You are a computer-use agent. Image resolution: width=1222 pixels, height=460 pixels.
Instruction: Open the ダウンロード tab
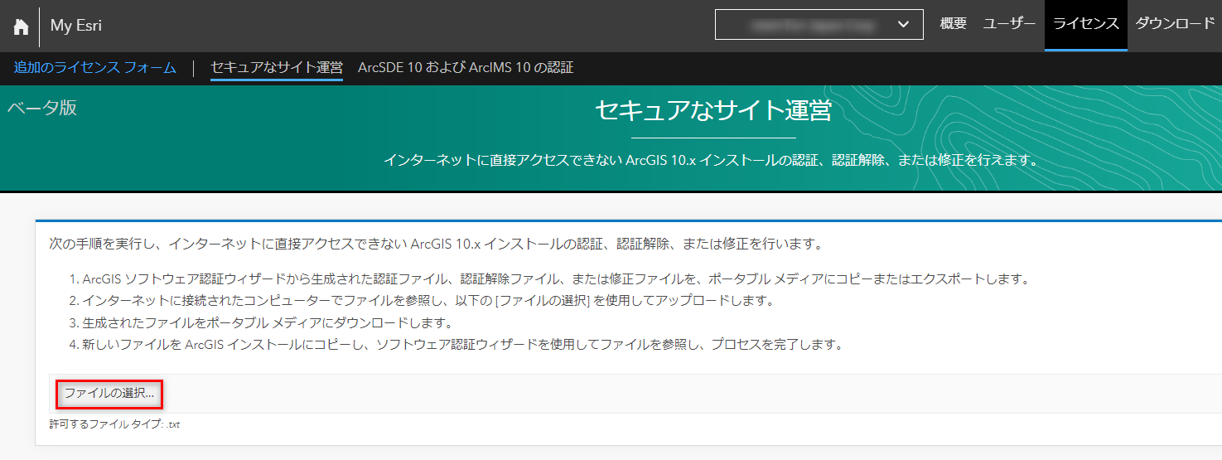pos(1175,24)
